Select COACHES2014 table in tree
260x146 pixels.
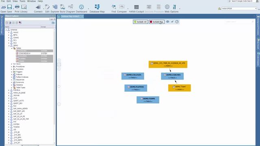24,54
